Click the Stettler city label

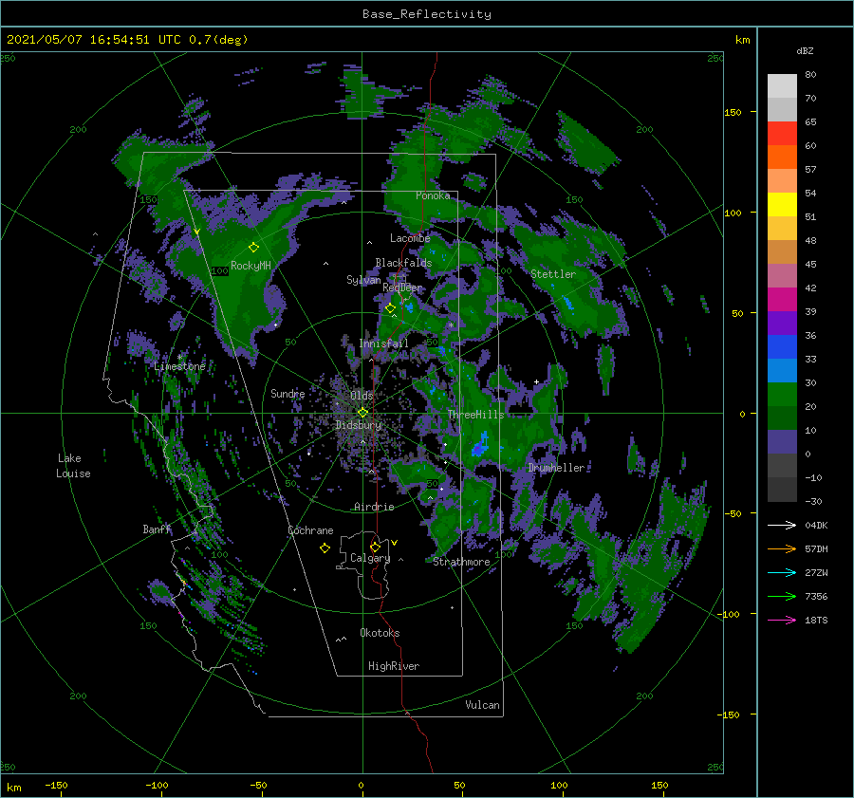click(x=553, y=274)
